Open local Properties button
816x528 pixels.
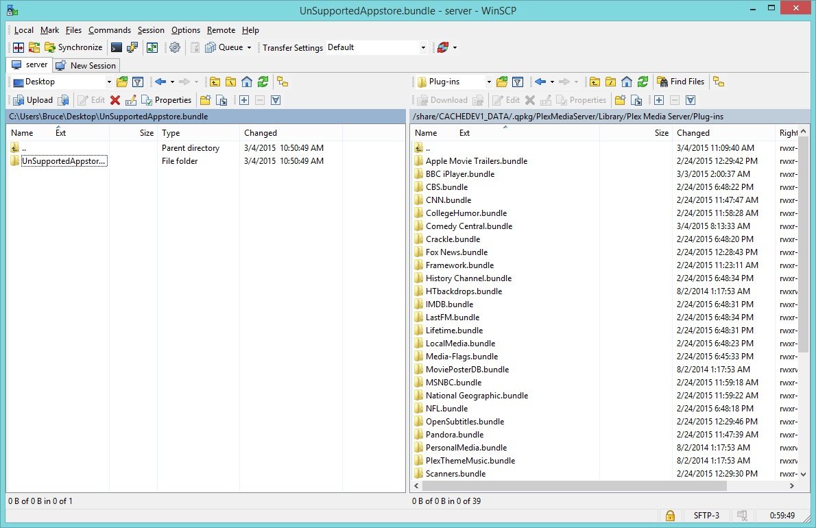coord(167,100)
